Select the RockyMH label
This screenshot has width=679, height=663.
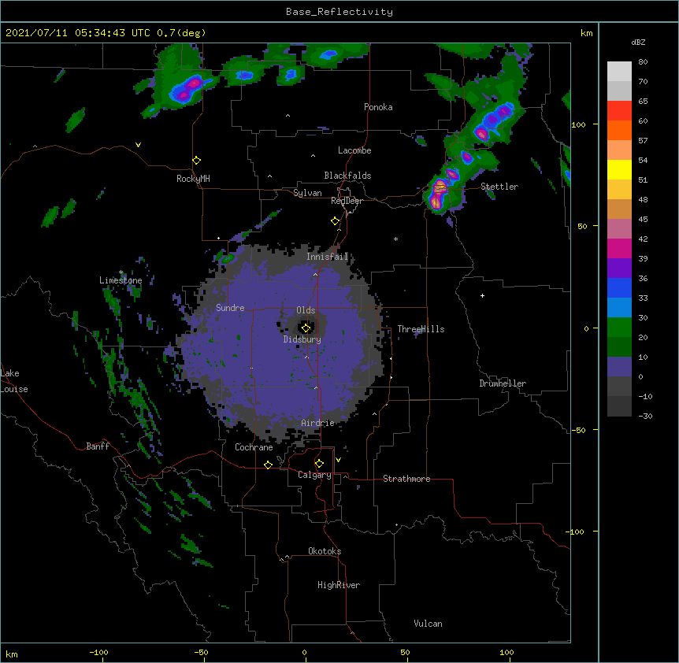193,179
